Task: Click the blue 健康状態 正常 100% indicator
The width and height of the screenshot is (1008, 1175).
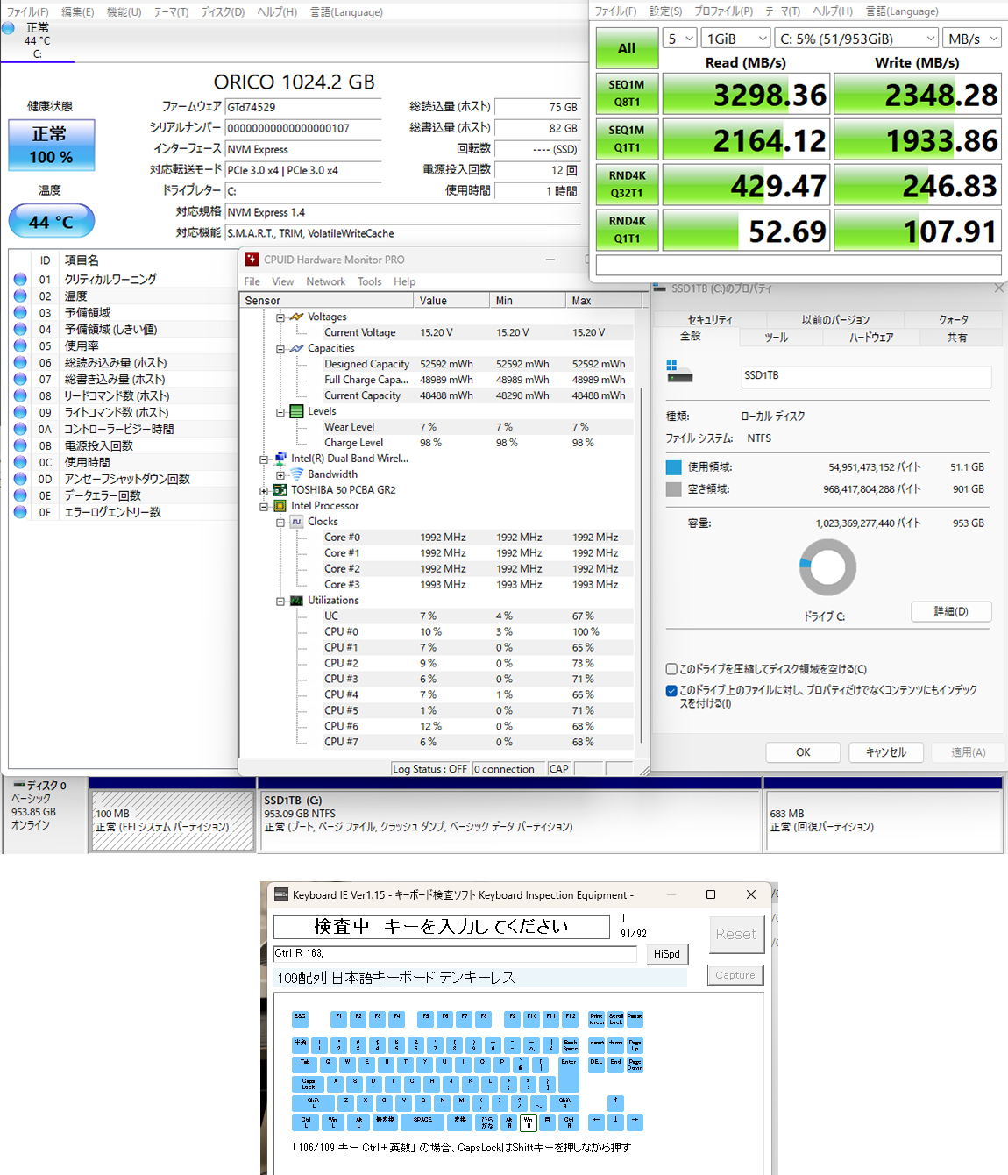Action: pos(51,145)
